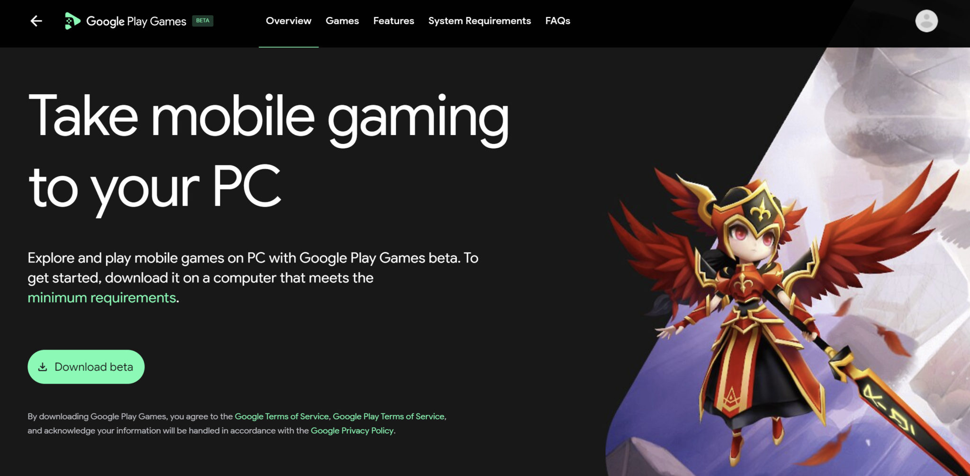Click the 'By downloading Google Play Games' disclaimer

point(237,423)
